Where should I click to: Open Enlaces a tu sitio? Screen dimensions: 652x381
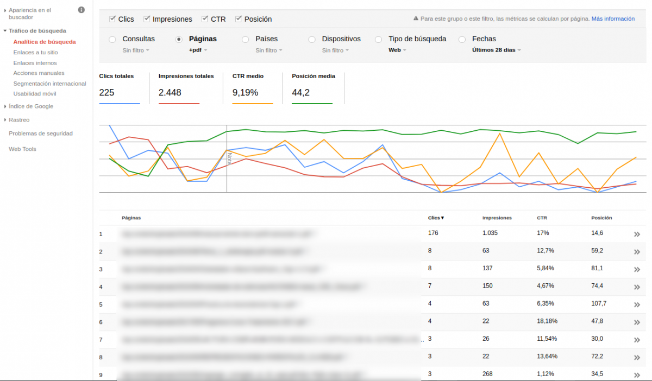pos(35,53)
